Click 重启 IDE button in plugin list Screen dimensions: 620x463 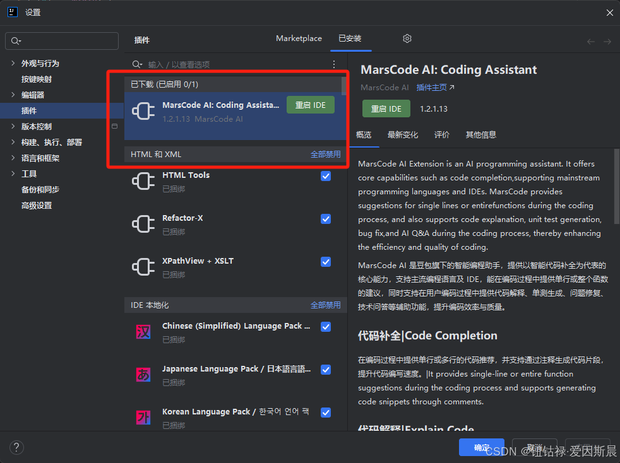click(311, 105)
